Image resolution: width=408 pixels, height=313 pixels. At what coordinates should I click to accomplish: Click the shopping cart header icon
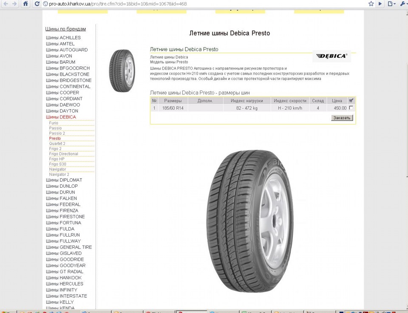coord(351,100)
